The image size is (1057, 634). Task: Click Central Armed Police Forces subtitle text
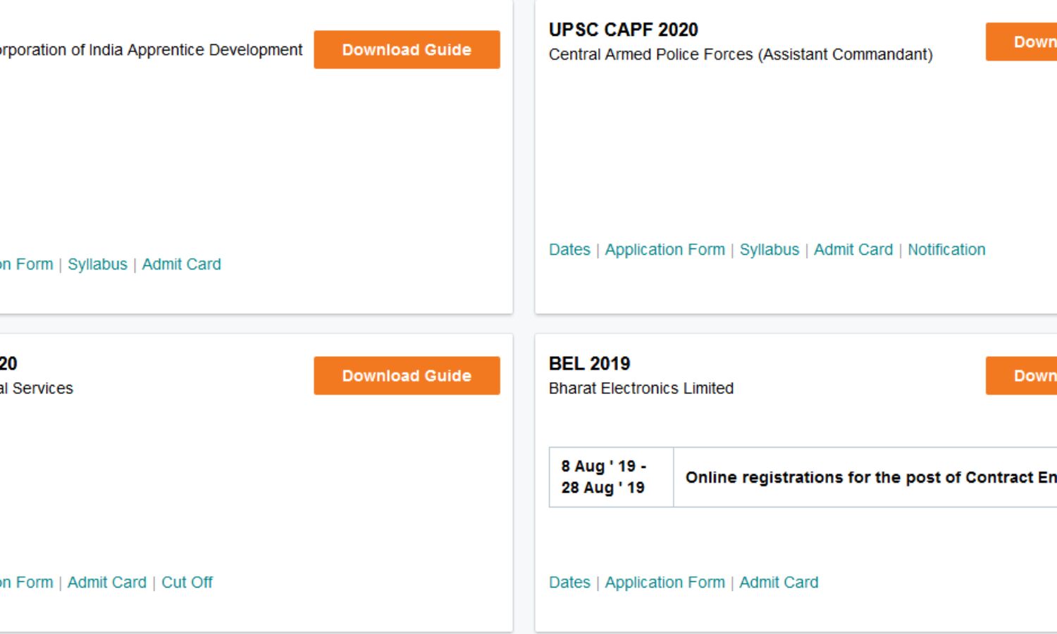741,54
